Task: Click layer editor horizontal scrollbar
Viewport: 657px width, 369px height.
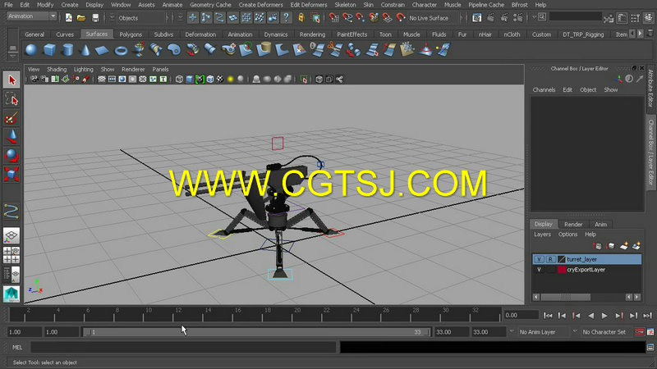Action: (566, 297)
